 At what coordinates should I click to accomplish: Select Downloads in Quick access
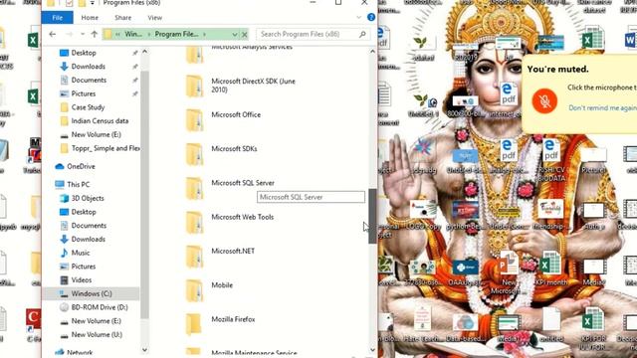(89, 67)
